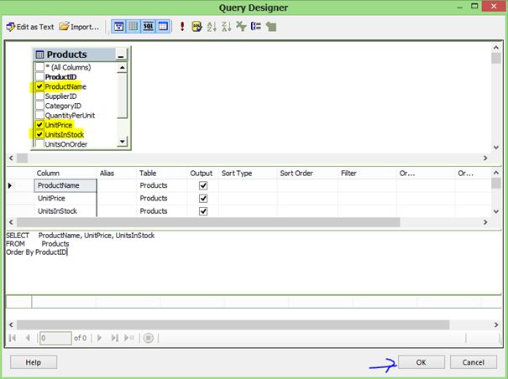
Task: Run the query with the red exclamation icon
Action: (182, 27)
